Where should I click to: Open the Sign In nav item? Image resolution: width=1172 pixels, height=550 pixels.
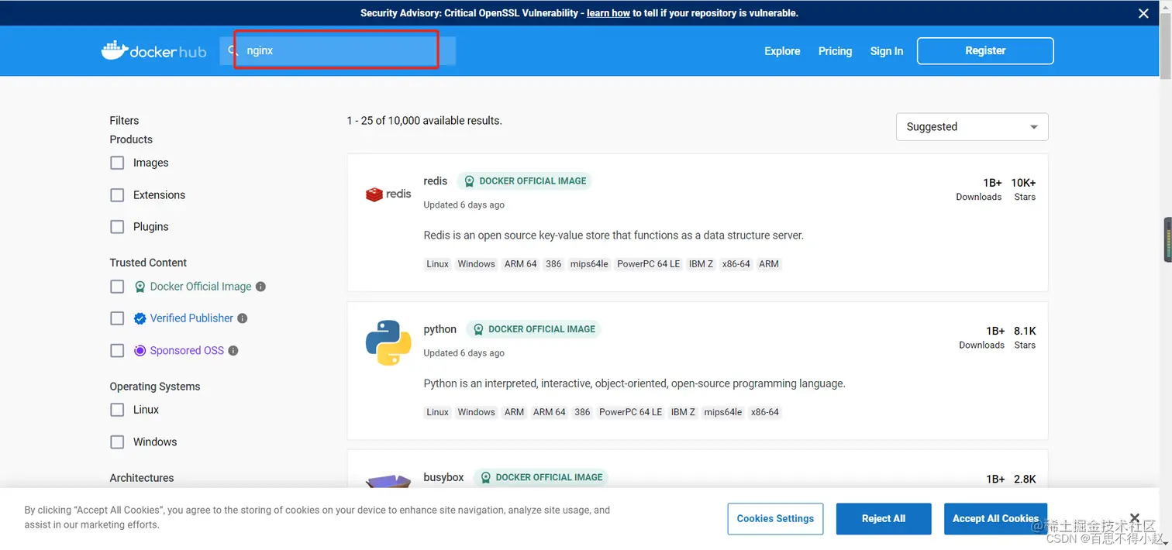pos(886,51)
